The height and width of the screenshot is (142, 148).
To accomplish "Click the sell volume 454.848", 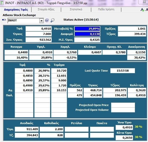I will point(93,95).
